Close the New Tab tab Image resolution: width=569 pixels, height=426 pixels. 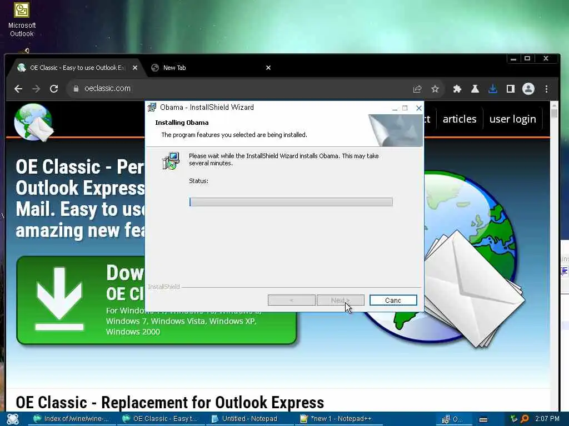(x=268, y=68)
